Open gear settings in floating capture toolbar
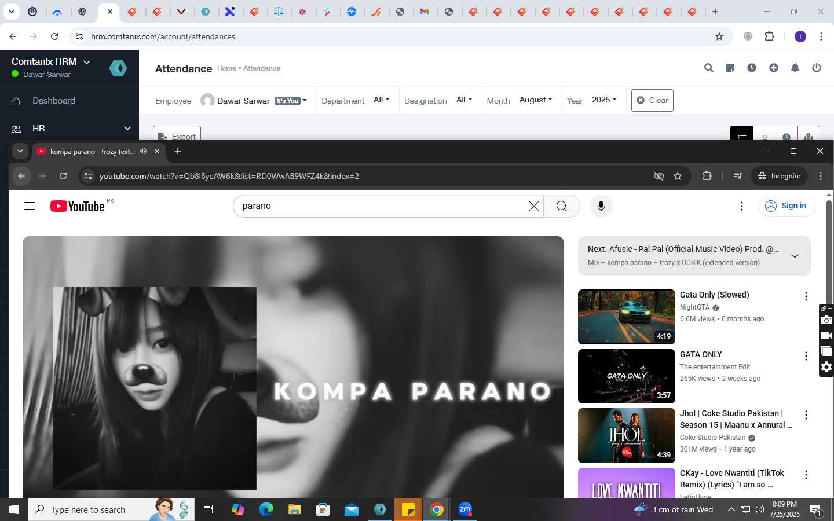The height and width of the screenshot is (521, 834). pyautogui.click(x=826, y=367)
